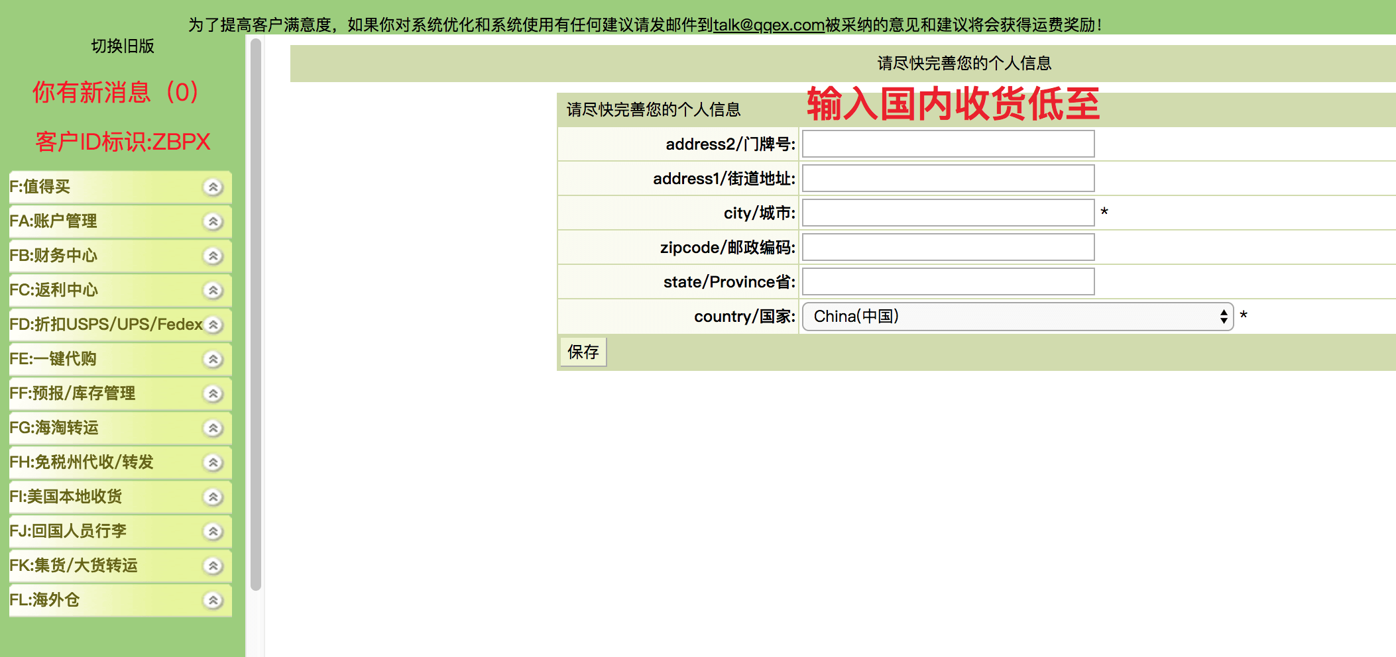Toggle the FK:集货/大货转运 chevron icon
Image resolution: width=1396 pixels, height=657 pixels.
(213, 566)
